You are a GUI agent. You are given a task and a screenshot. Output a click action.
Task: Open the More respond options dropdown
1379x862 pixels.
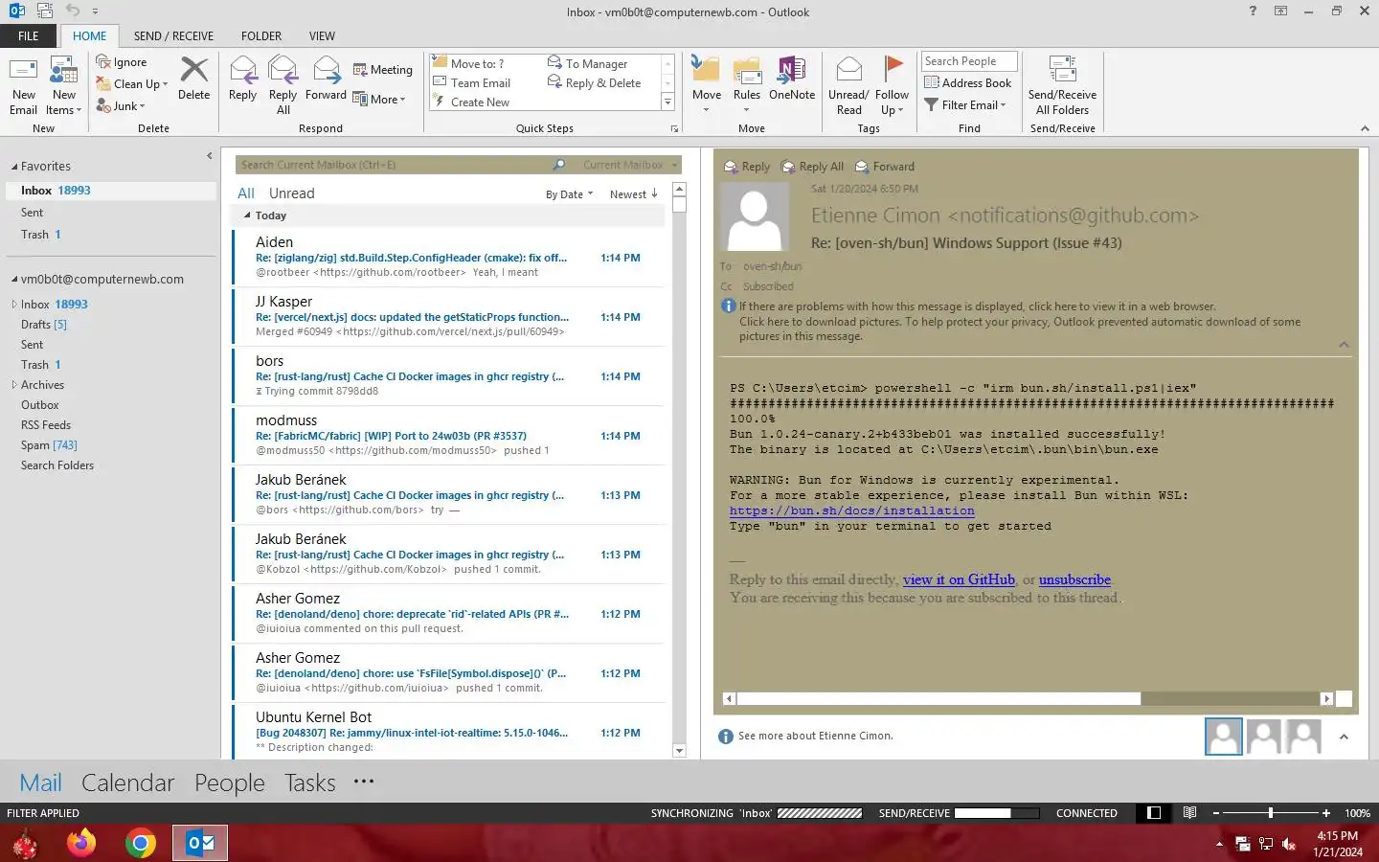click(379, 99)
